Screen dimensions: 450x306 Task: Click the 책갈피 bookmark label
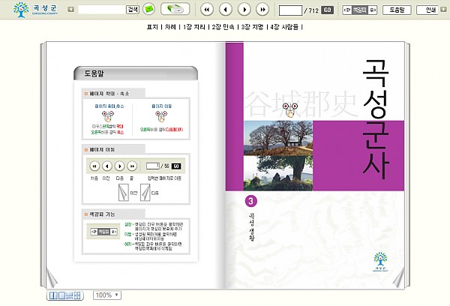[x=359, y=10]
